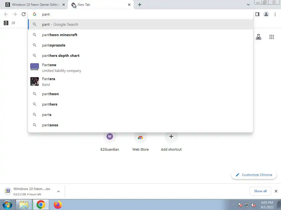The height and width of the screenshot is (210, 281).
Task: Open the Labs flask icon
Action: tap(258, 37)
